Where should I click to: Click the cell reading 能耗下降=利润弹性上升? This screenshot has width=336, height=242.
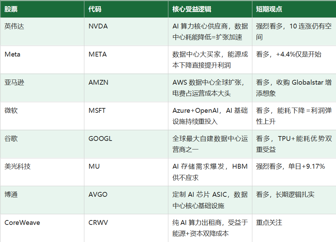(294, 116)
